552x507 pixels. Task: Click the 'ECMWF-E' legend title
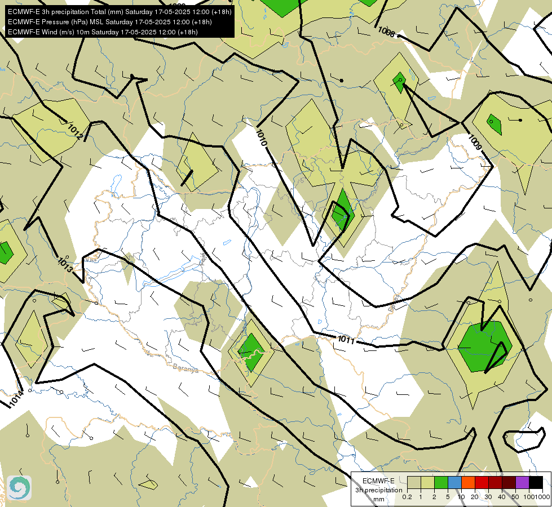pyautogui.click(x=378, y=481)
